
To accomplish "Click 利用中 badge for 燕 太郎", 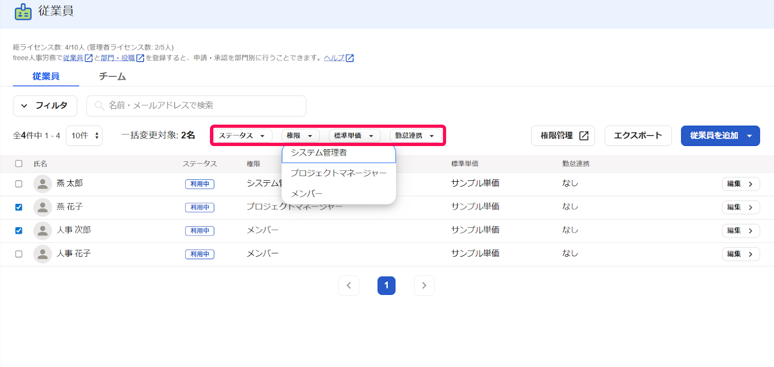I will (x=200, y=184).
